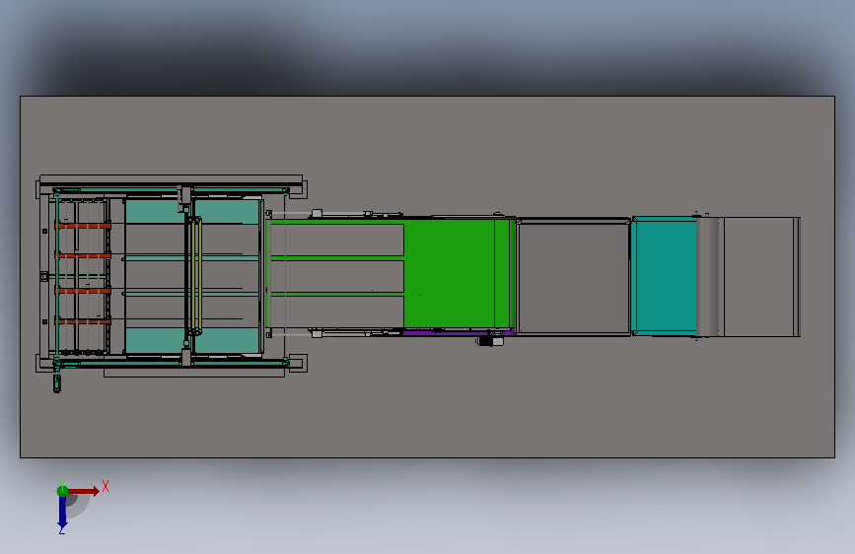Select the top red bar in the left frame
This screenshot has width=855, height=554.
tap(84, 226)
